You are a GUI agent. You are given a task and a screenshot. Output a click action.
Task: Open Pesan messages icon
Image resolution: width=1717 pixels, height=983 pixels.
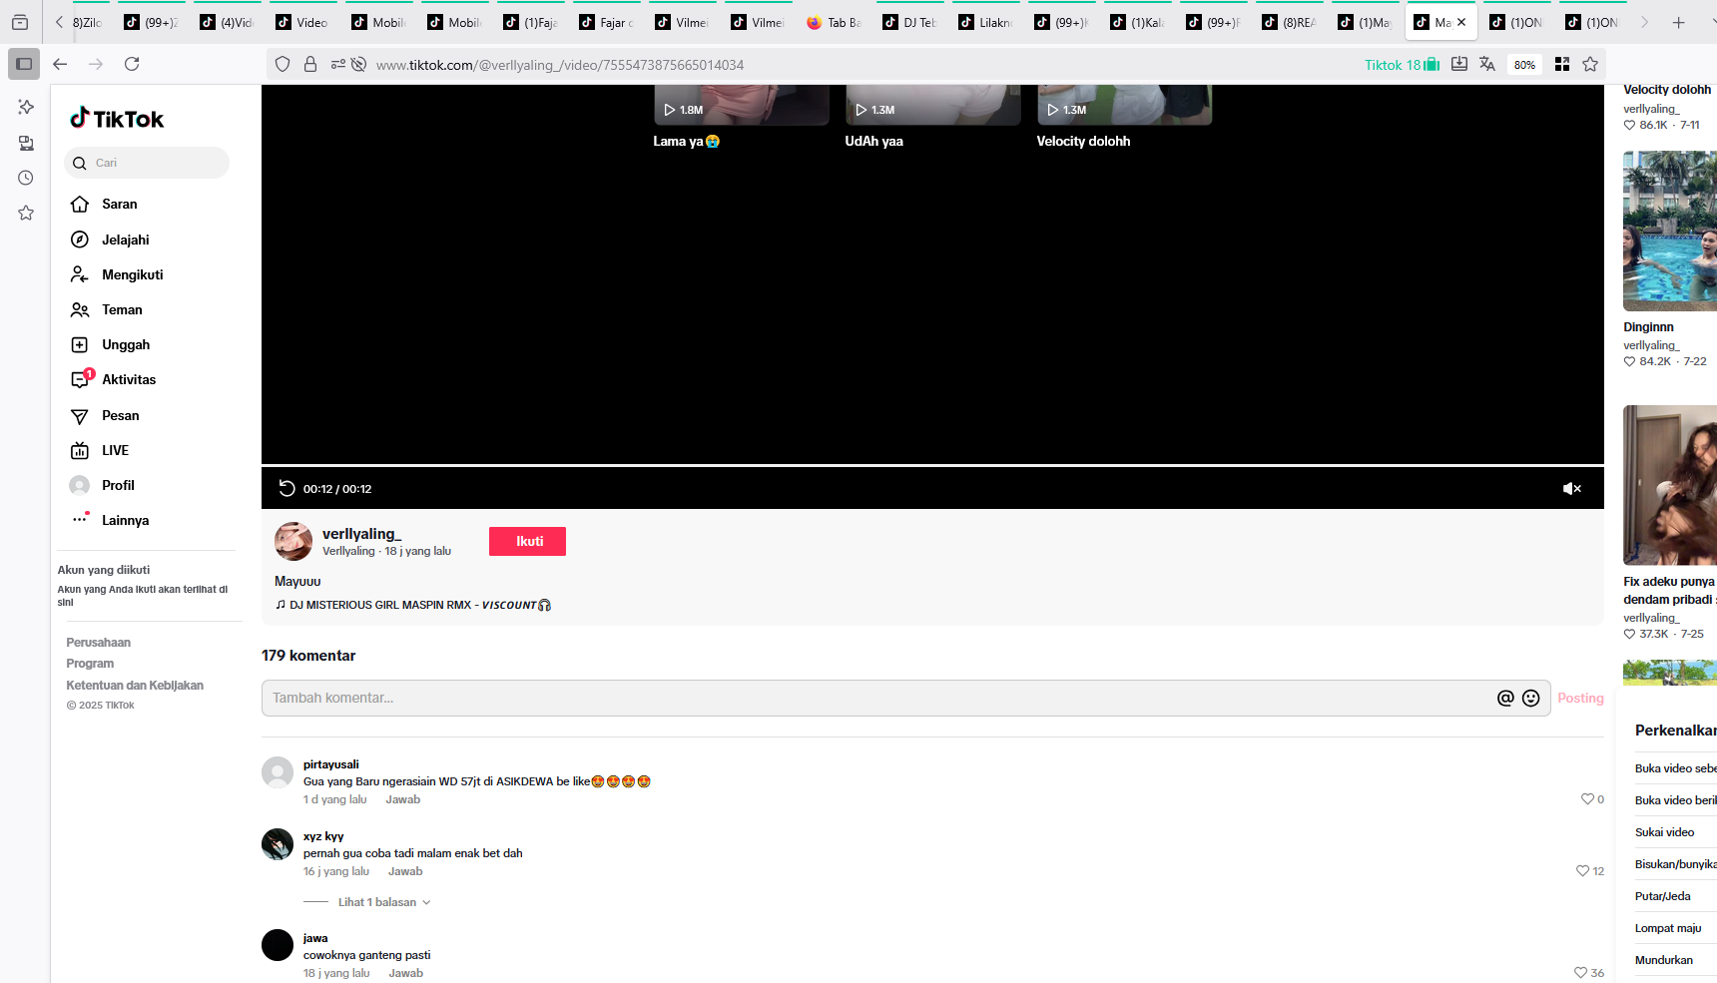pos(80,416)
